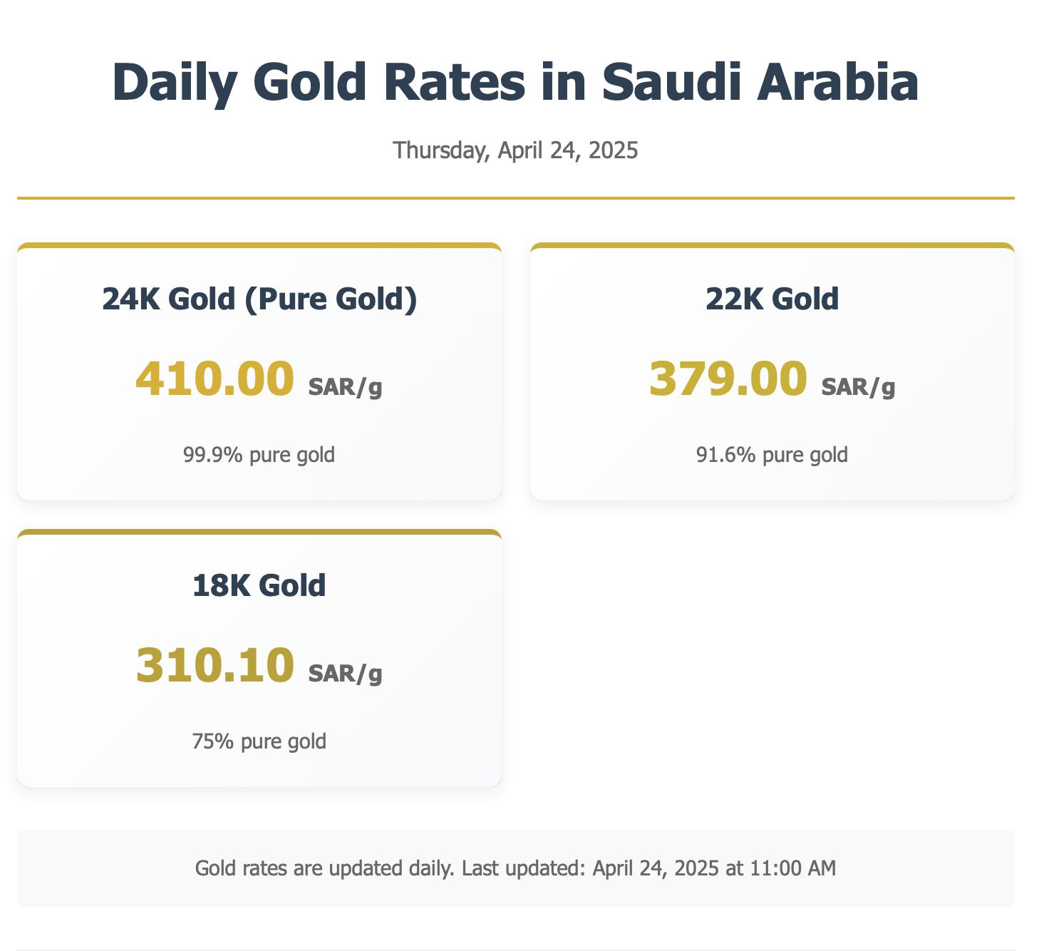Click the Daily Gold Rates in Saudi Arabia heading
1039x951 pixels.
515,82
